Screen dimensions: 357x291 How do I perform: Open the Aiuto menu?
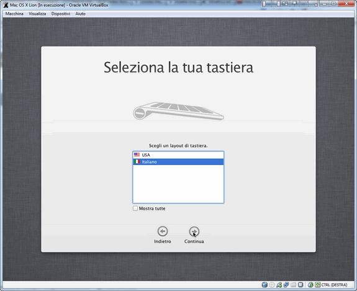pos(80,14)
